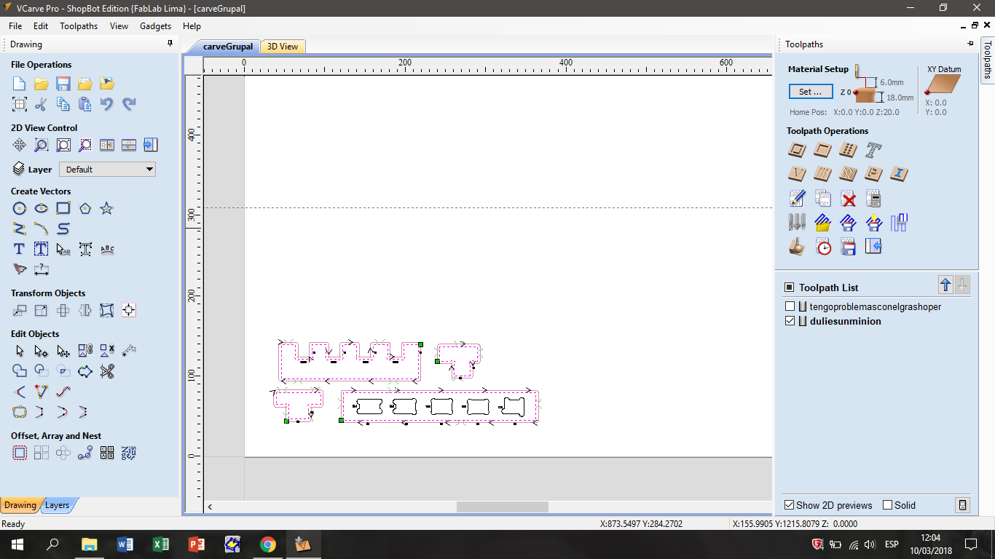Viewport: 995px width, 559px height.
Task: Select the Draw Circle tool
Action: coord(20,209)
